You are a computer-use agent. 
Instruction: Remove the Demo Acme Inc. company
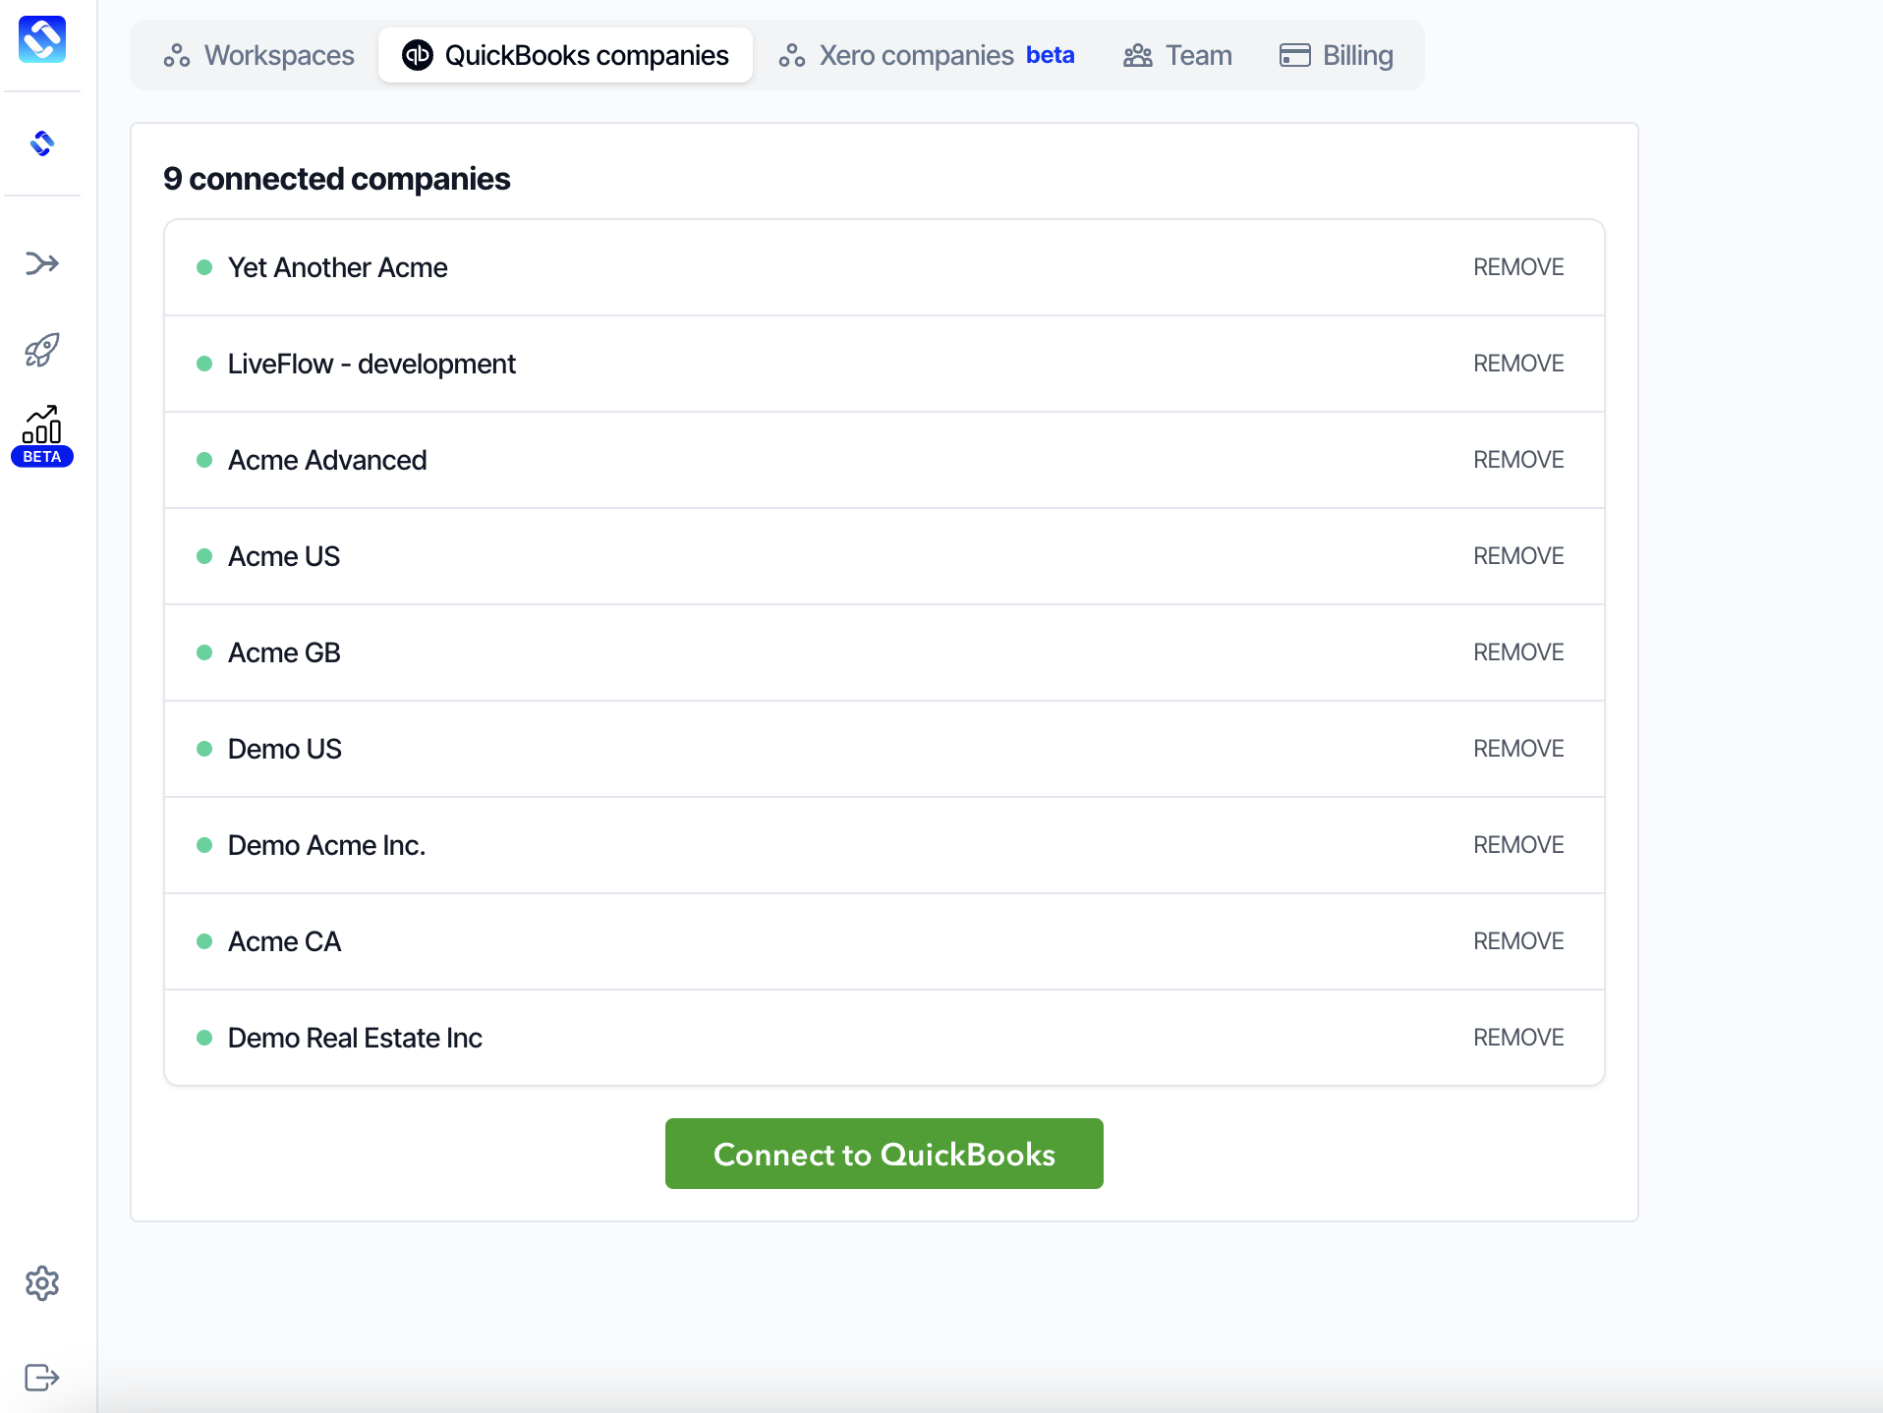coord(1518,845)
